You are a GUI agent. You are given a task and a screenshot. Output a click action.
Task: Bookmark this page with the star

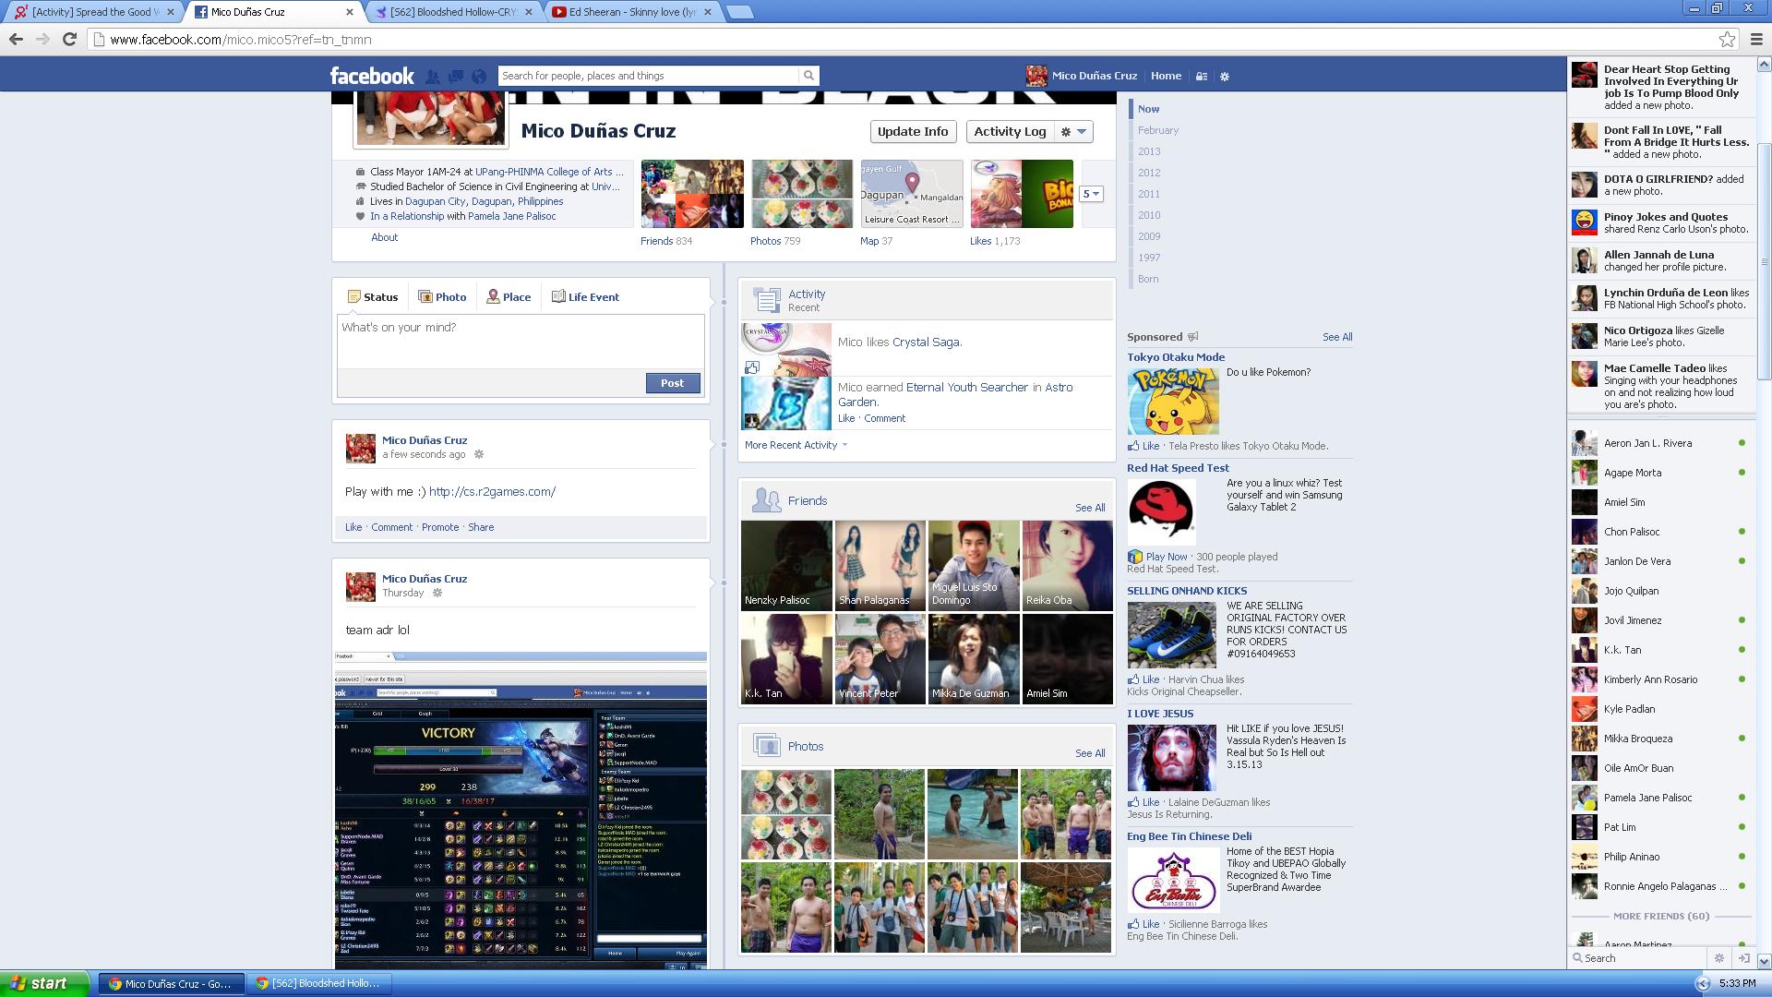(x=1727, y=39)
